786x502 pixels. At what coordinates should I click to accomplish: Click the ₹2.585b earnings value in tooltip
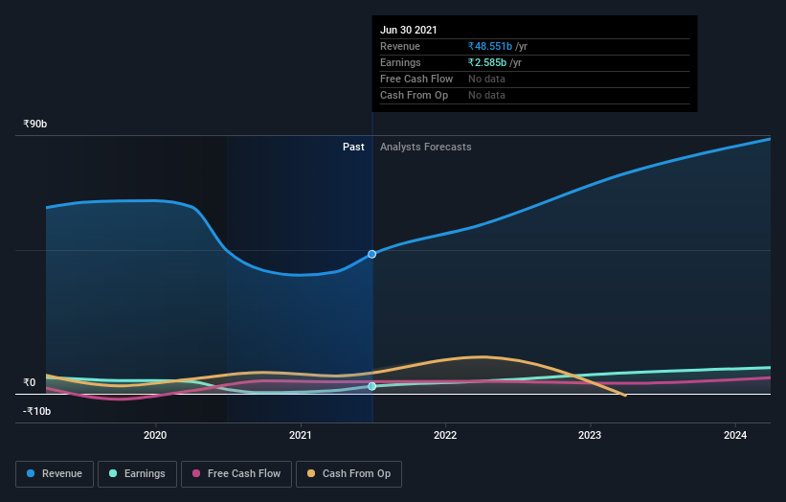(x=487, y=62)
